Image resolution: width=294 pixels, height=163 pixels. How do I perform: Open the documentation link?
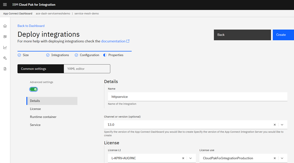point(113,41)
